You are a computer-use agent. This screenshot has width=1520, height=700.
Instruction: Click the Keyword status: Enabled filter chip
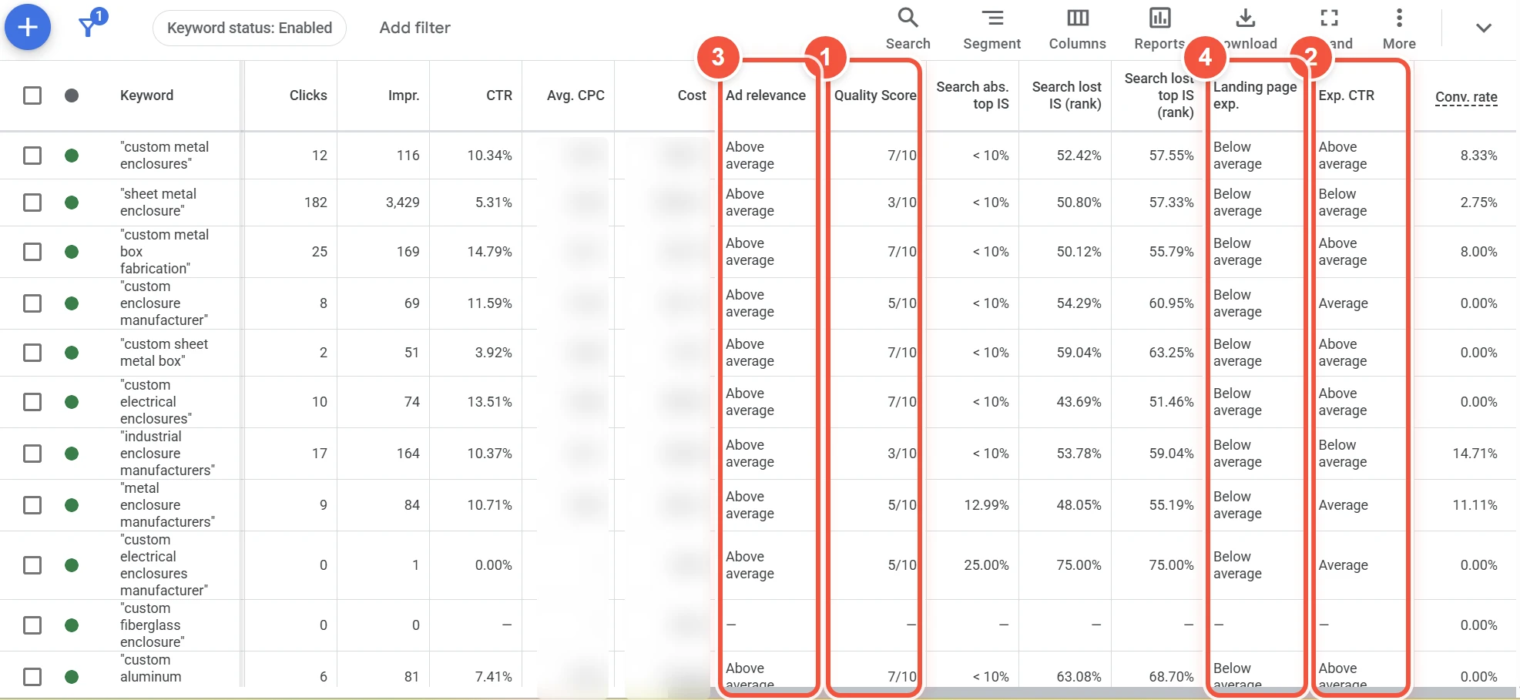click(250, 28)
